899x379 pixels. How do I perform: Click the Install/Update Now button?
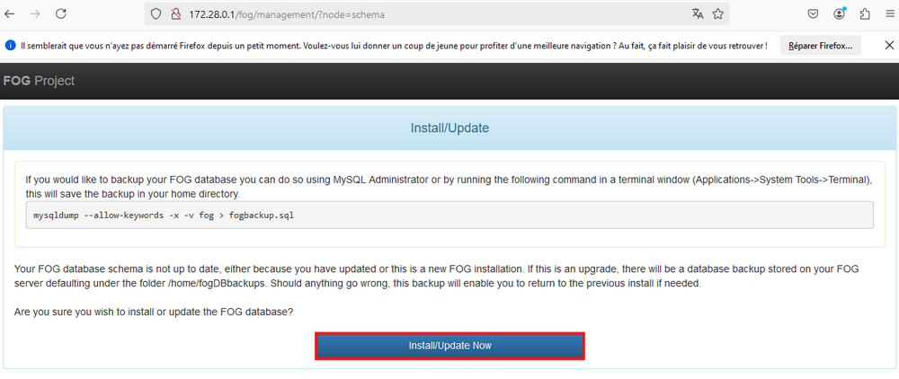[x=449, y=346]
